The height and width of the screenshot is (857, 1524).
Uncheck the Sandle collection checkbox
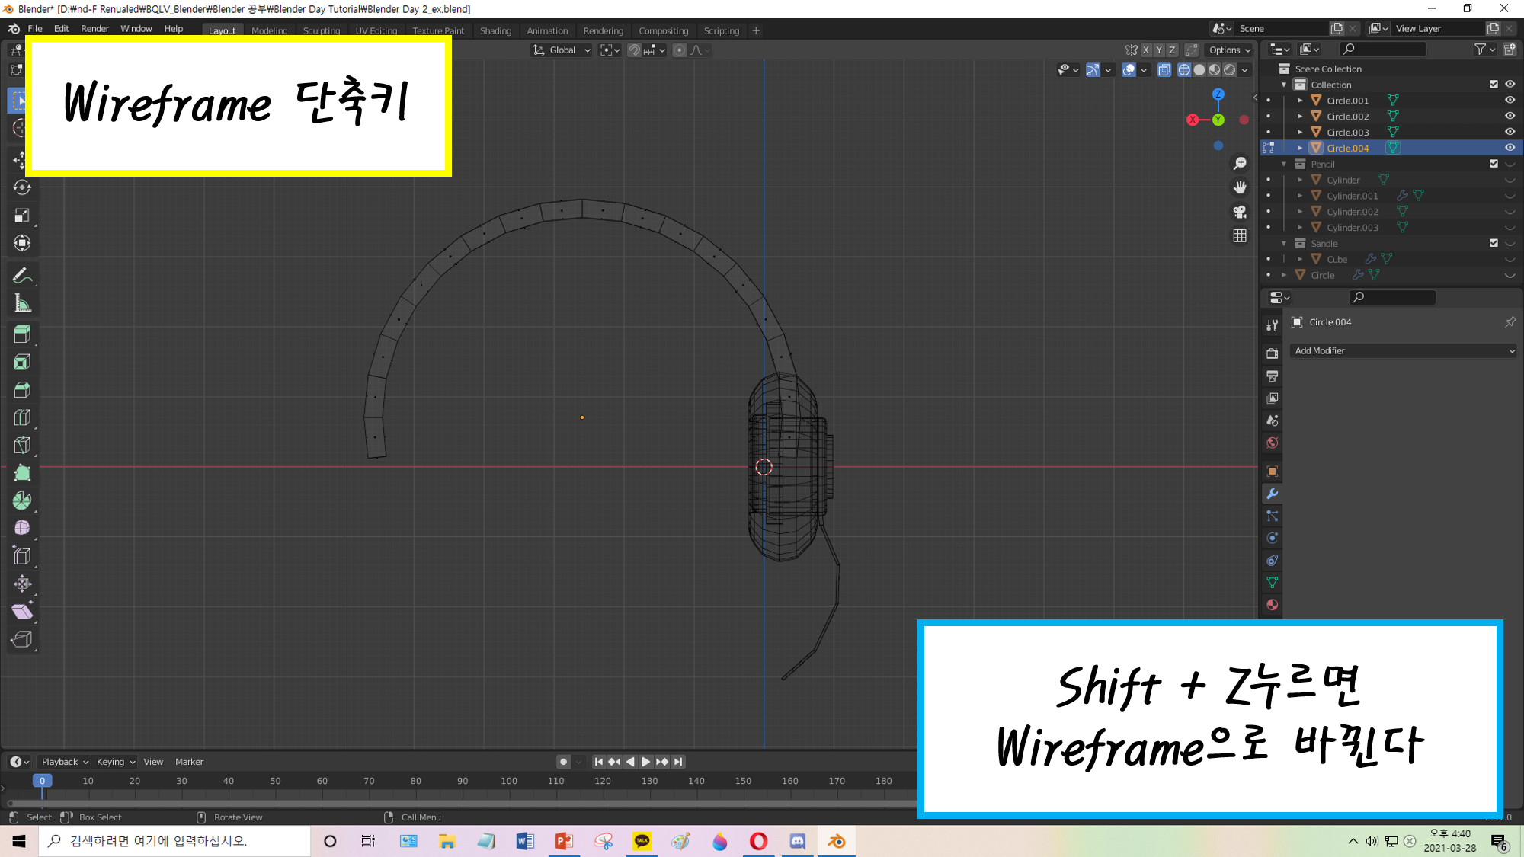[x=1494, y=243]
